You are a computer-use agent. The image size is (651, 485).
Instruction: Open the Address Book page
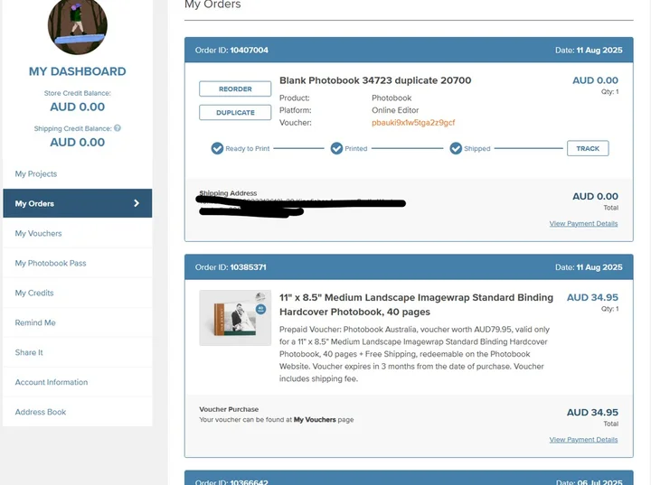(41, 412)
